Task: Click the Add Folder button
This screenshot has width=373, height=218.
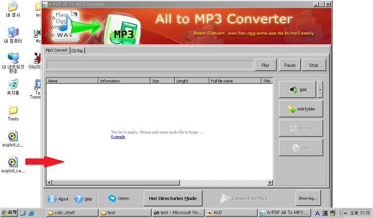Action: tap(301, 109)
